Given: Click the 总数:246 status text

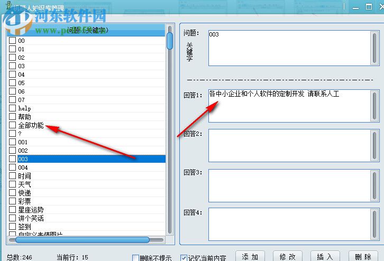Looking at the screenshot, I should tap(20, 257).
